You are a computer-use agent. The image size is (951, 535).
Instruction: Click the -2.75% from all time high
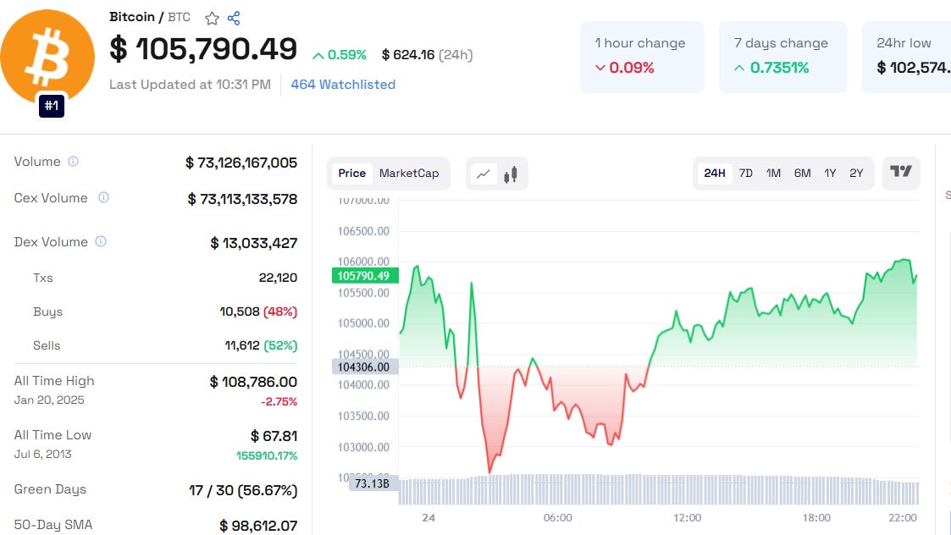tap(279, 401)
